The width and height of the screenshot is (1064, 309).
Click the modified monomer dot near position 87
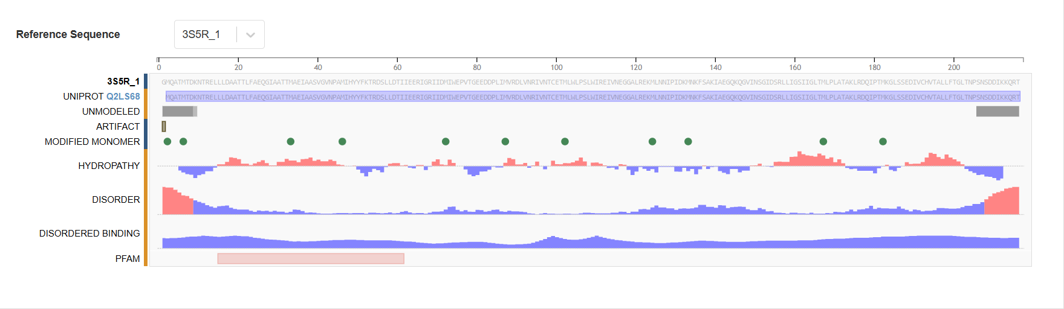[x=505, y=142]
